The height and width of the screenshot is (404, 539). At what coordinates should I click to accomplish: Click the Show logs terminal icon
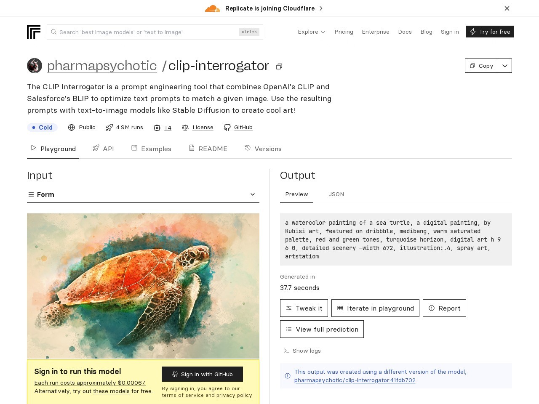click(287, 351)
